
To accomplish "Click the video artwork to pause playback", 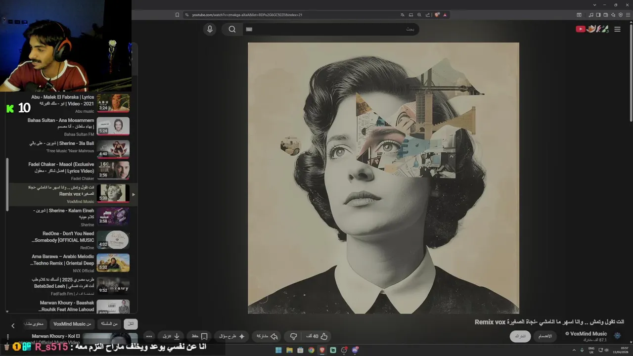I will pyautogui.click(x=383, y=178).
